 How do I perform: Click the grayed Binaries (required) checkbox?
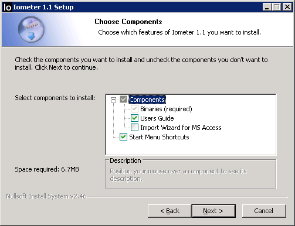tap(134, 109)
